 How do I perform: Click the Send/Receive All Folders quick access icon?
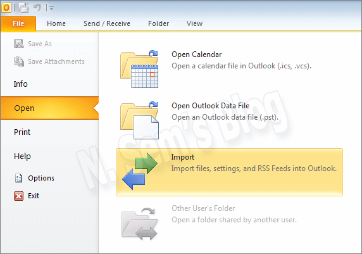click(23, 8)
